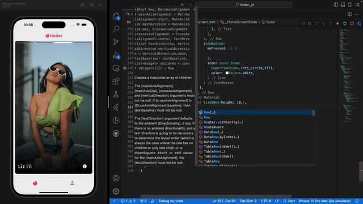Click the tinder_yt command center search box
This screenshot has width=363, height=204.
click(x=244, y=5)
